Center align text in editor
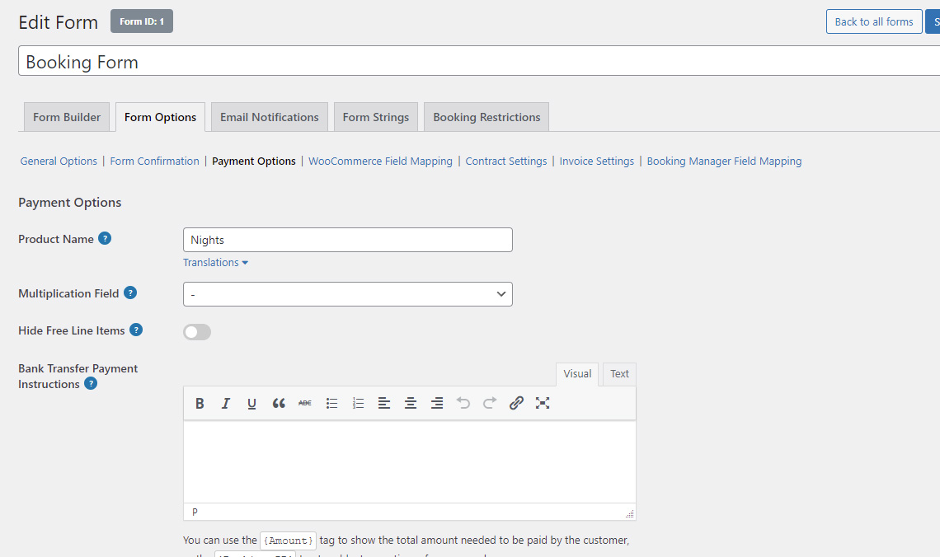 (411, 403)
